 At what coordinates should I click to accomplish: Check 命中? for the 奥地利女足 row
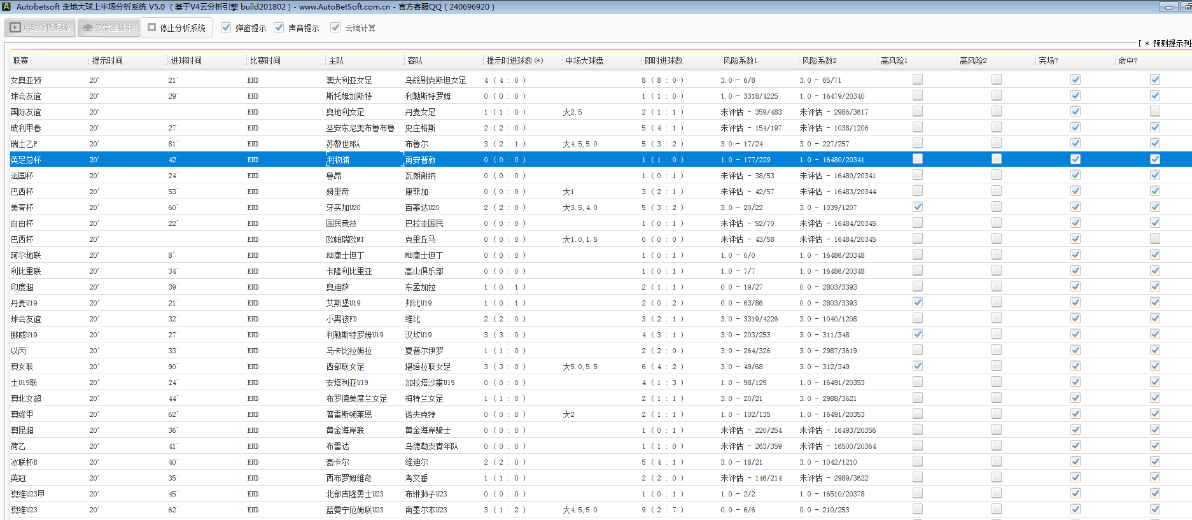[x=1154, y=111]
